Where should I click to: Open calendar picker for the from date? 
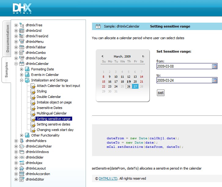click(x=214, y=66)
